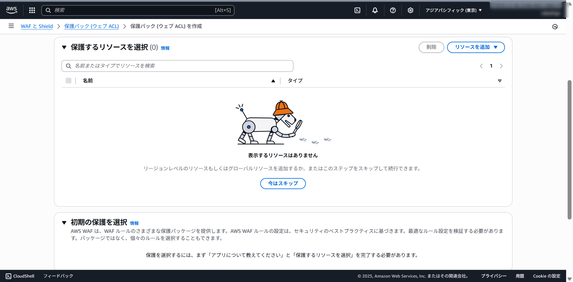
Task: Click the 削除 button
Action: pyautogui.click(x=431, y=47)
